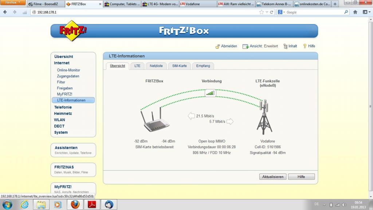The height and width of the screenshot is (210, 373).
Task: Open Adobe Reader from taskbar
Action: [92, 205]
